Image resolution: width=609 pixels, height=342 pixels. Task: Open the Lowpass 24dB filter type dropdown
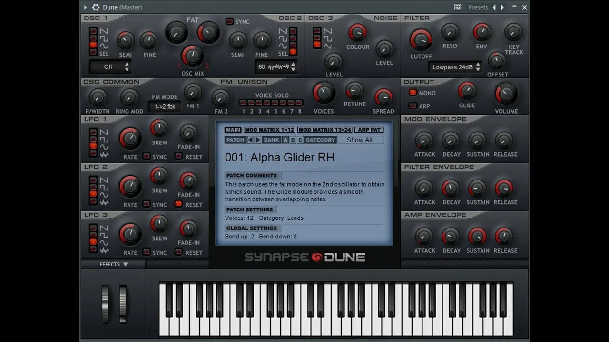454,67
